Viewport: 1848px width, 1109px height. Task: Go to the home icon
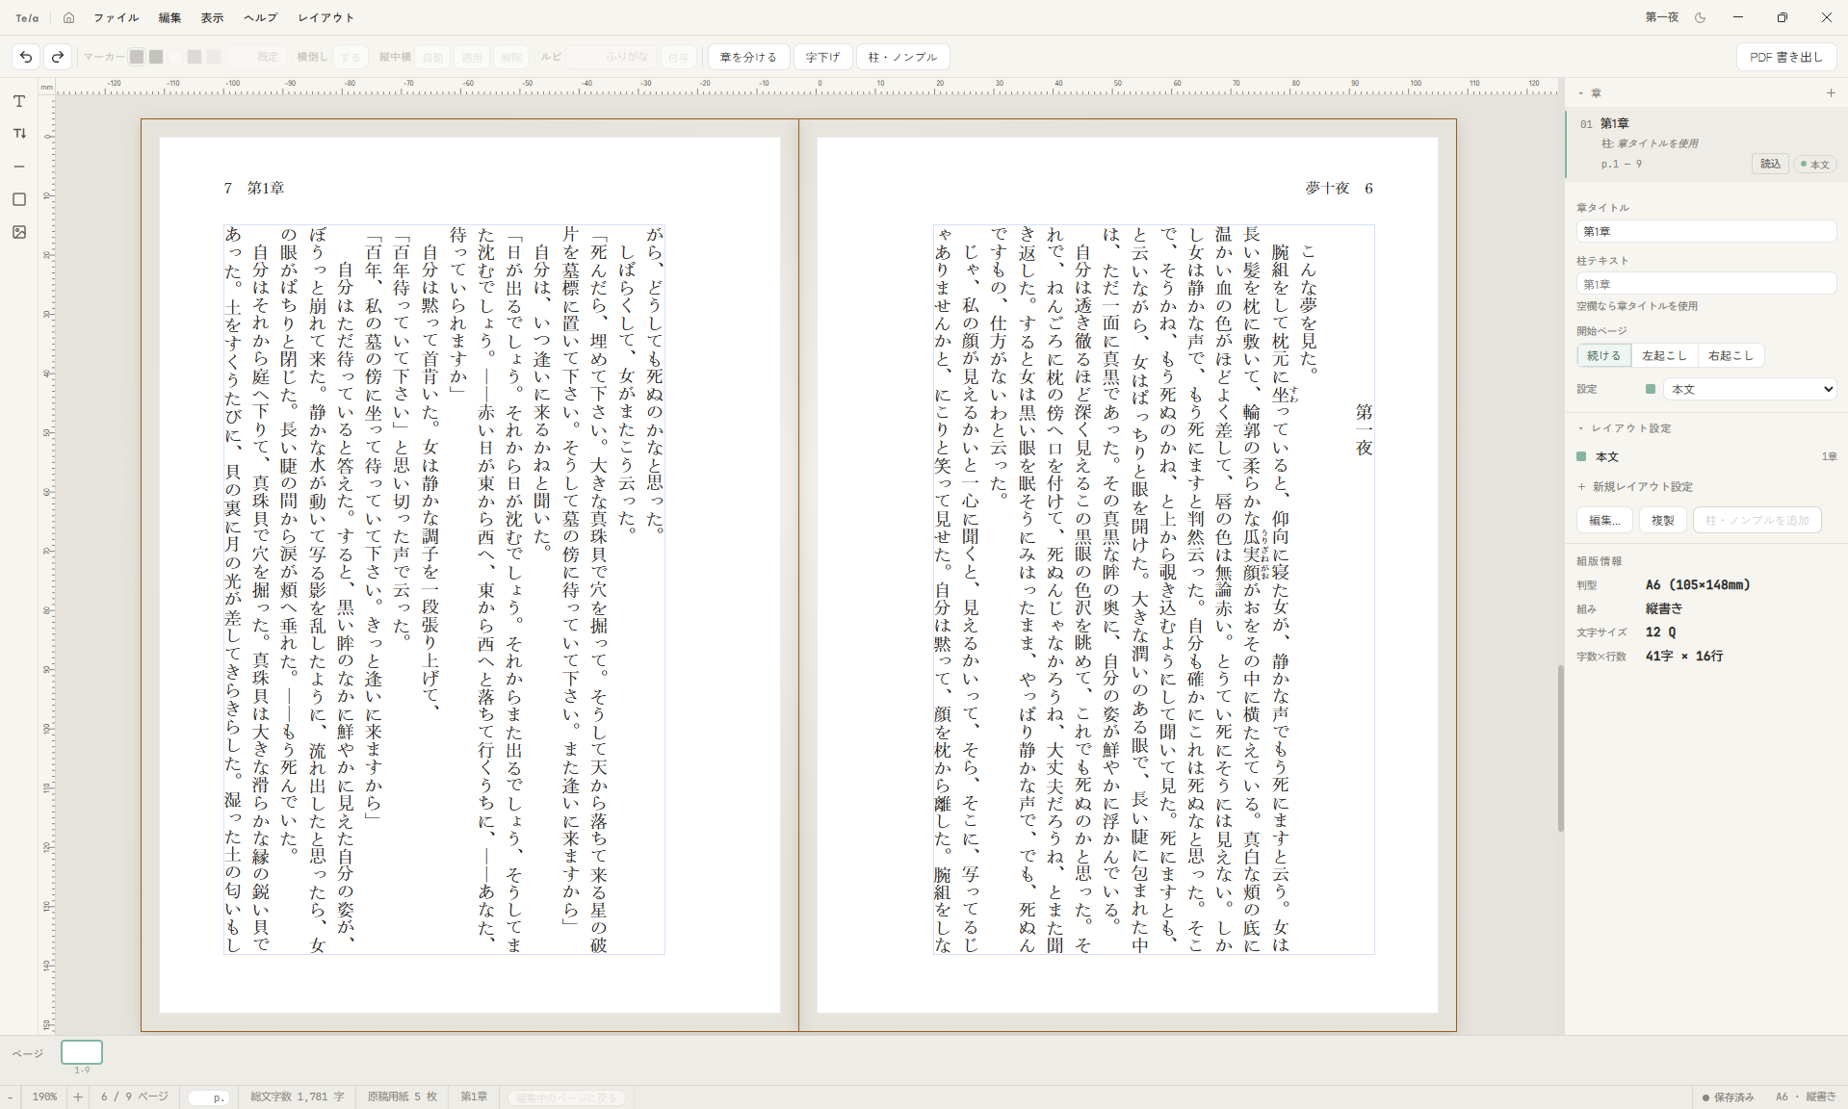[68, 17]
